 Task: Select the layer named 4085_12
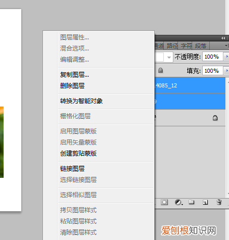[x=190, y=85]
